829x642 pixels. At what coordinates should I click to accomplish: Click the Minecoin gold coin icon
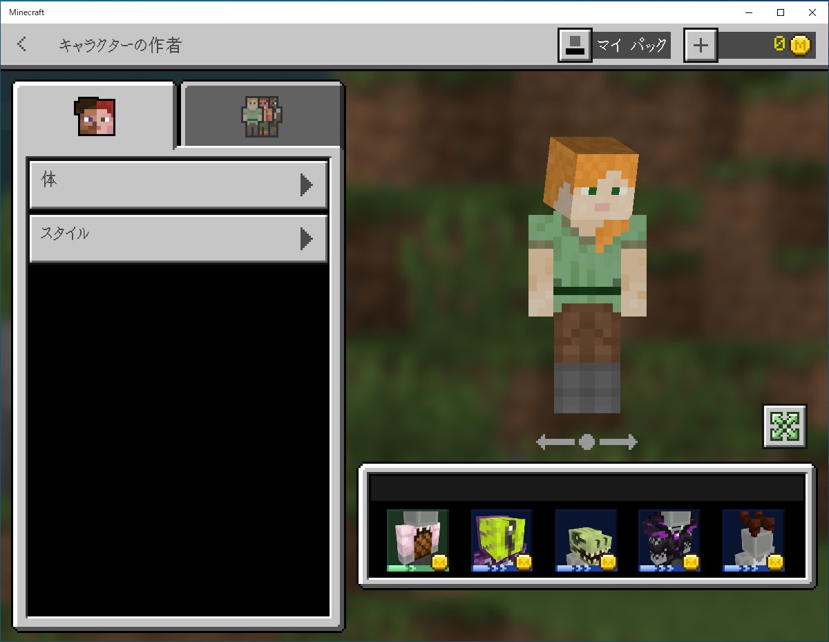coord(800,46)
